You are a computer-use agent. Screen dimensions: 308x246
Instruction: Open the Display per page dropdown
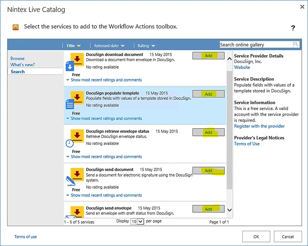coord(137,222)
